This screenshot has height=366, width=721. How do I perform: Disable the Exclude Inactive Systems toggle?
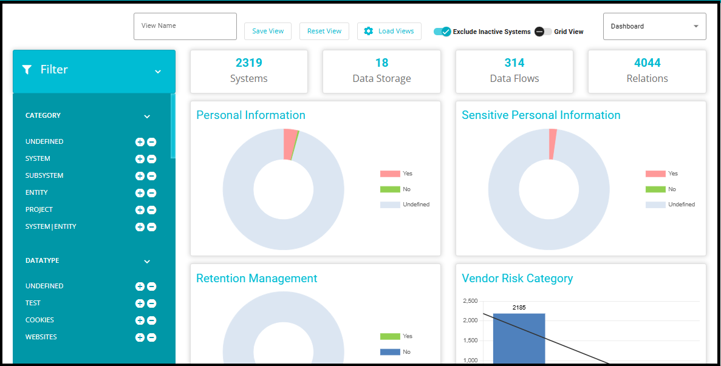pyautogui.click(x=442, y=32)
